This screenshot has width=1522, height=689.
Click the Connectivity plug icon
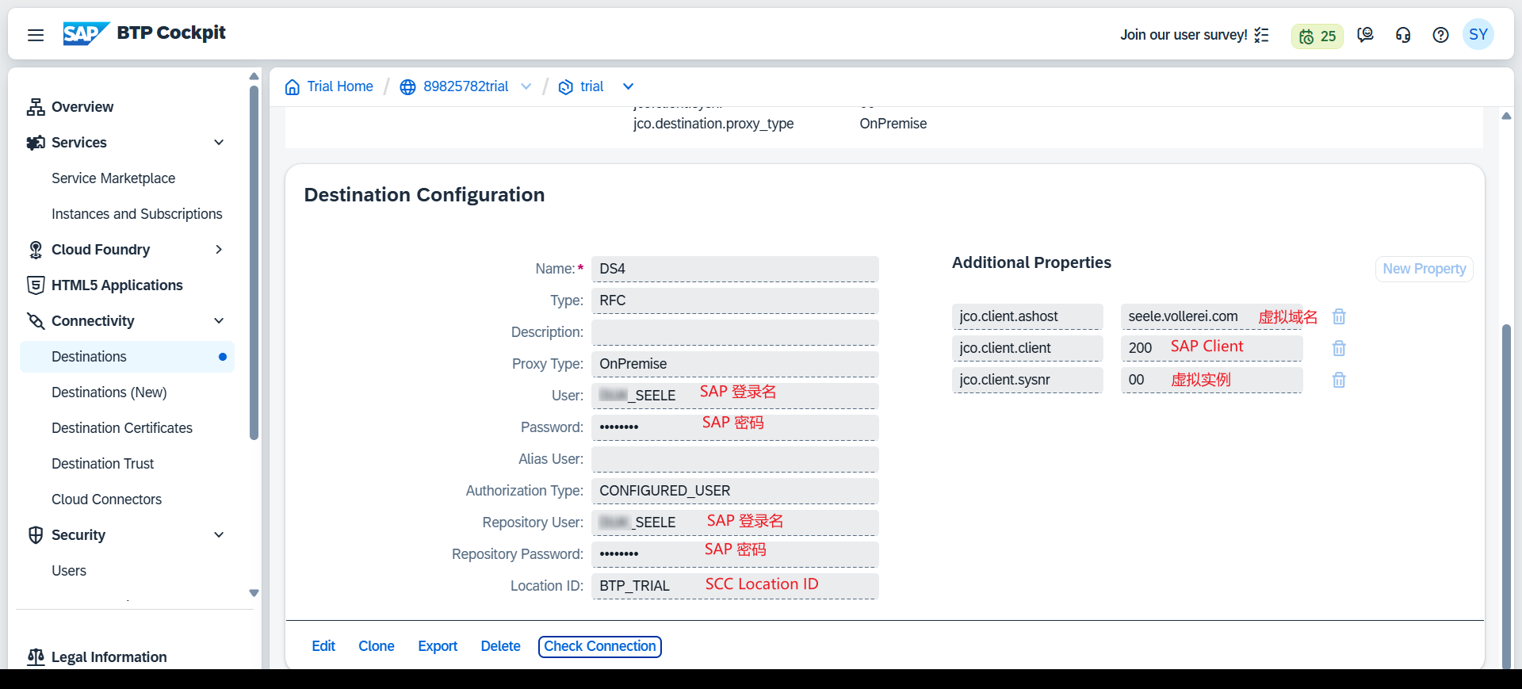(x=36, y=321)
